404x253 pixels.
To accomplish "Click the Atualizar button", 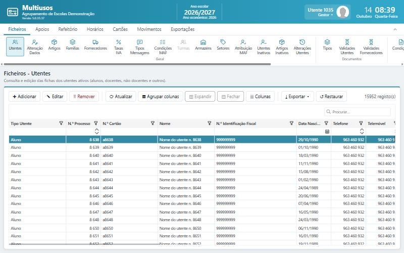I will (x=121, y=97).
